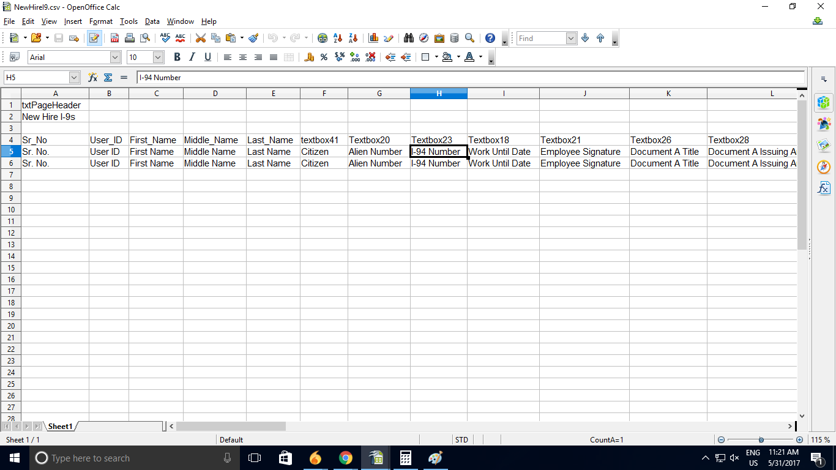
Task: Open the Insert Chart tool
Action: coord(373,38)
